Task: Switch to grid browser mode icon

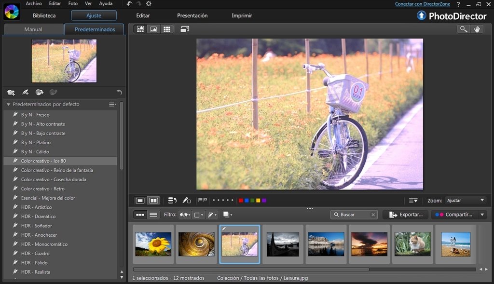Action: [166, 29]
